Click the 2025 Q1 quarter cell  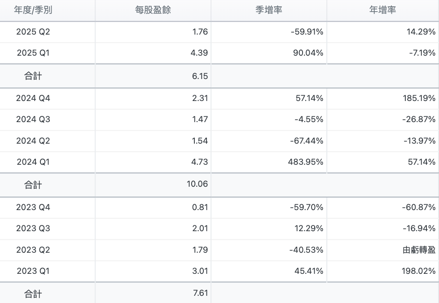33,53
